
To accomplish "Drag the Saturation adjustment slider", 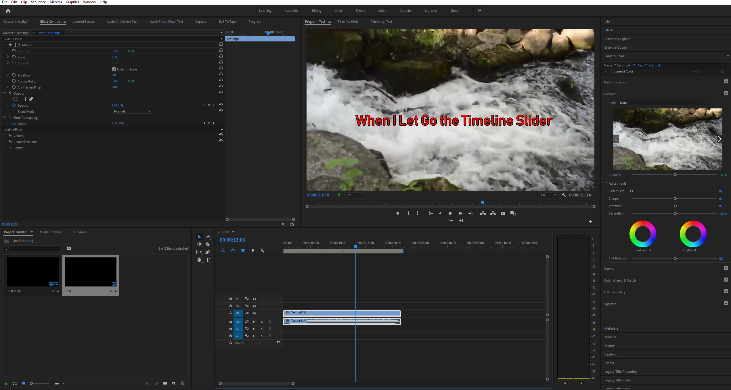I will (675, 214).
